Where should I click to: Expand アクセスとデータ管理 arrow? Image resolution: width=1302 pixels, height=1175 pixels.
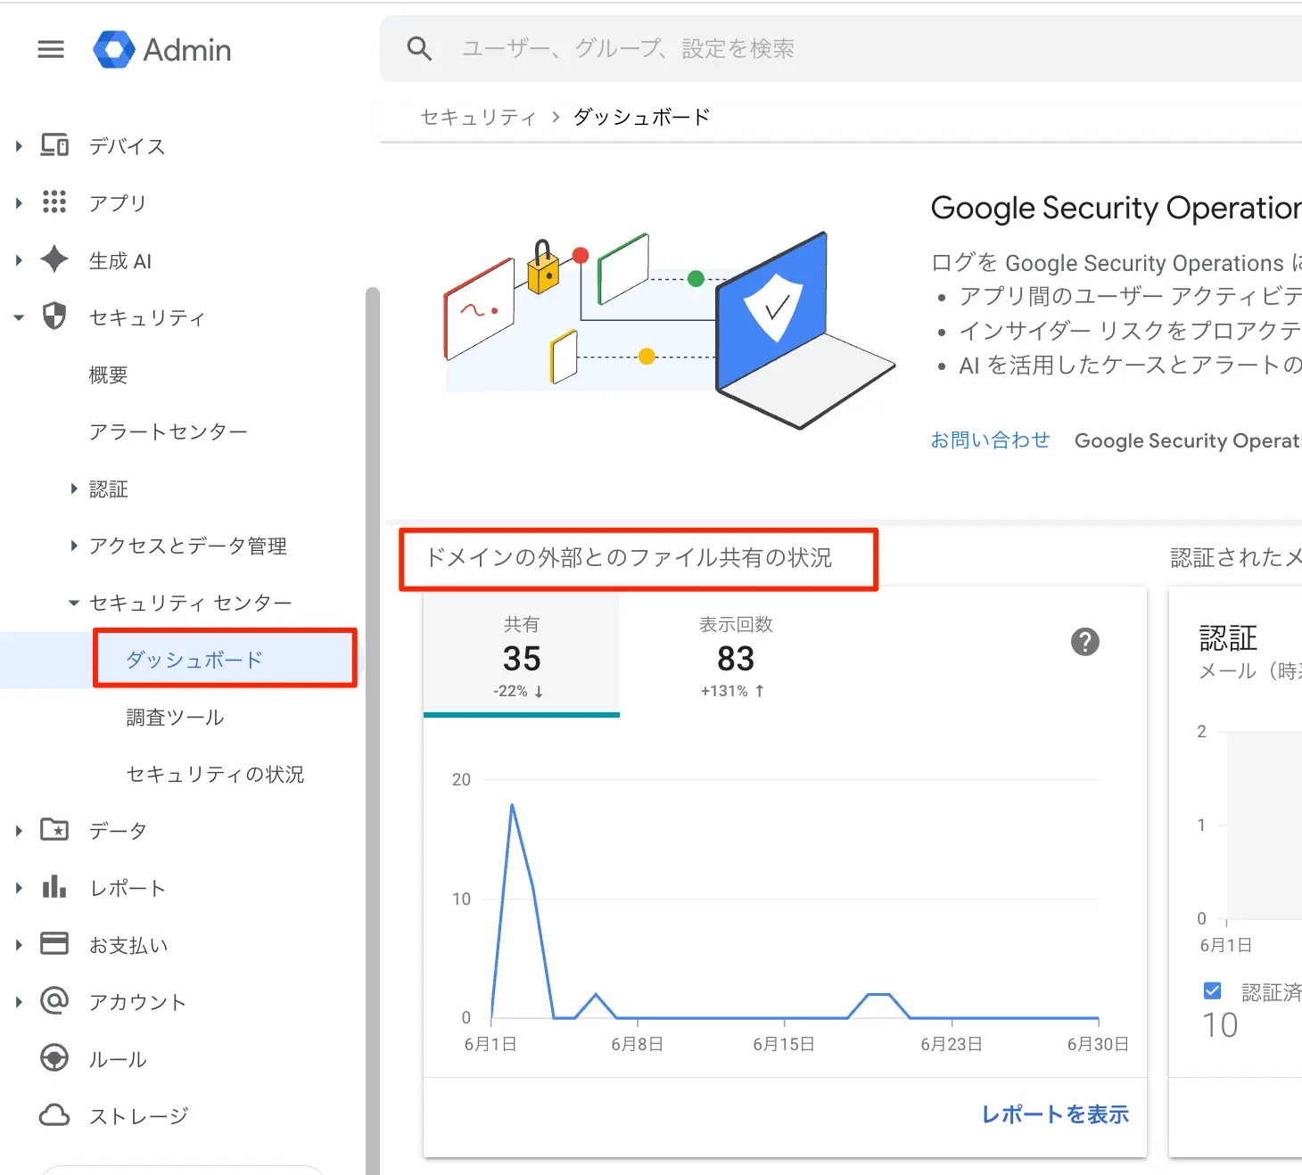tap(74, 545)
